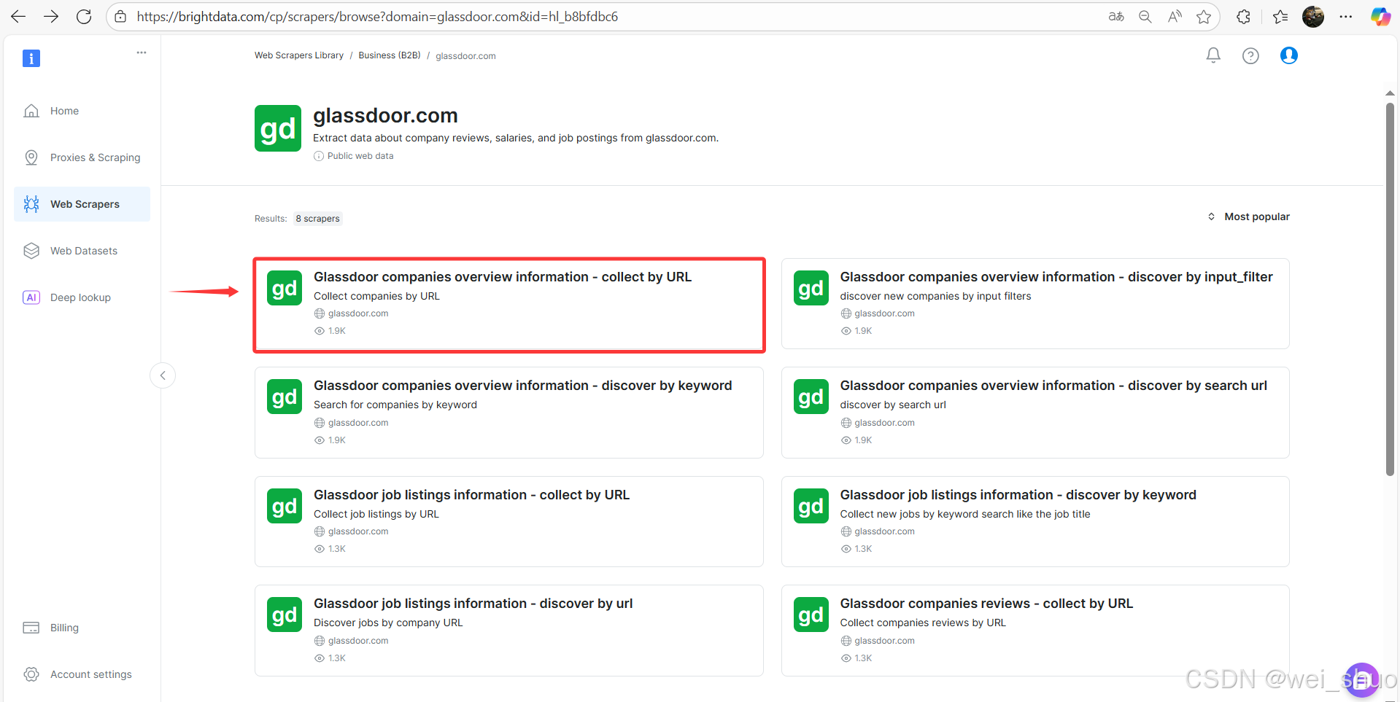Go back with the browser back arrow

18,17
